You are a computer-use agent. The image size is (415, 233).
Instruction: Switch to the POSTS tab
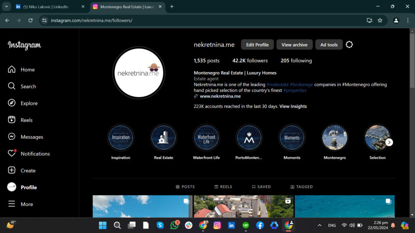185,186
